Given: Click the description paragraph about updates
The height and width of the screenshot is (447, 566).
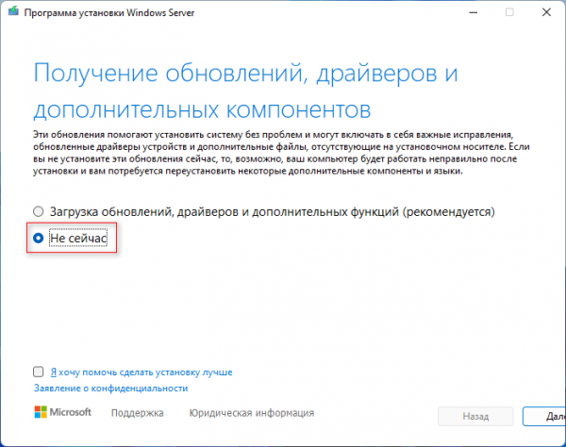Looking at the screenshot, I should click(281, 153).
